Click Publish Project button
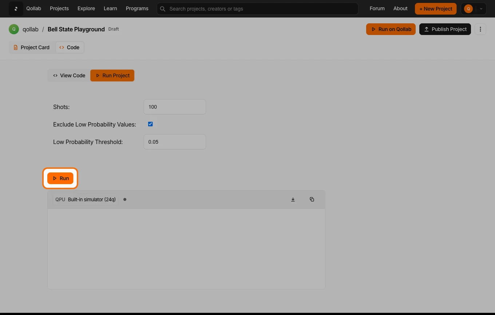 pos(445,29)
